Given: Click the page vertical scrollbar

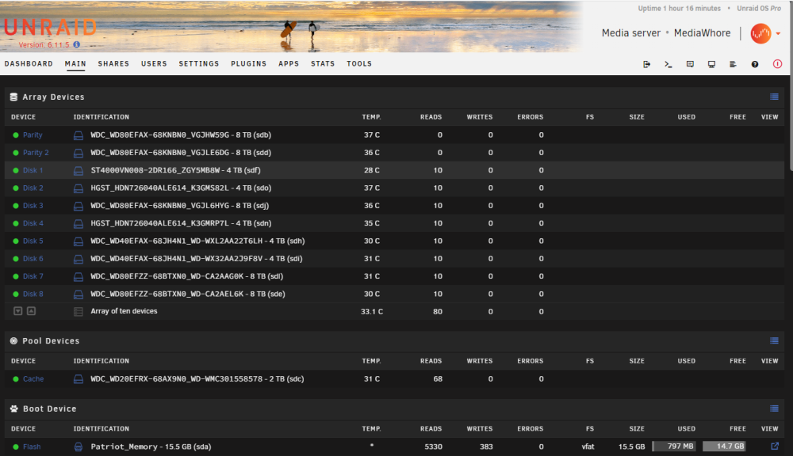Looking at the screenshot, I should tap(791, 85).
